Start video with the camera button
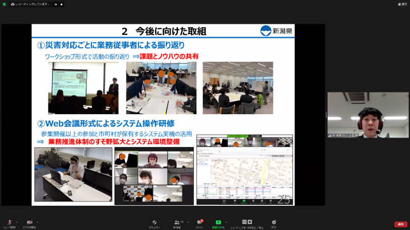 click(x=29, y=223)
